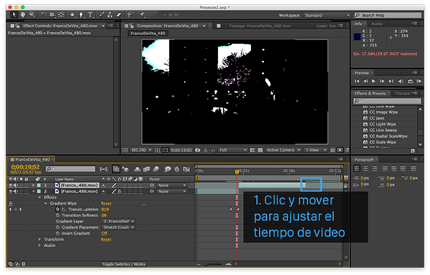Select the Puppet Pin tool

click(x=142, y=14)
